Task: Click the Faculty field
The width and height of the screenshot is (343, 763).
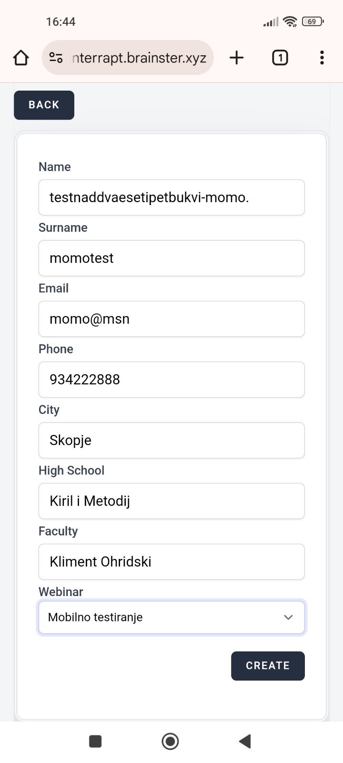Action: 171,562
